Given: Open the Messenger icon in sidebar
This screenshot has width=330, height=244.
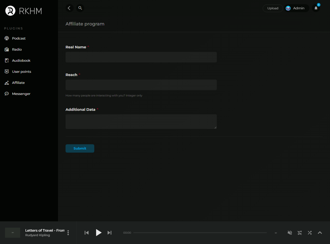Looking at the screenshot, I should (7, 94).
